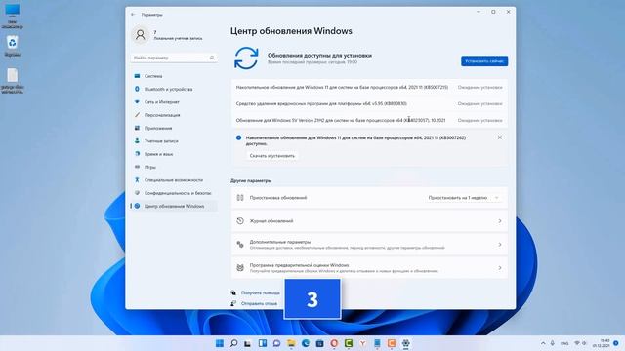Select 'Сеть и Интернет' in the sidebar

pos(174,102)
